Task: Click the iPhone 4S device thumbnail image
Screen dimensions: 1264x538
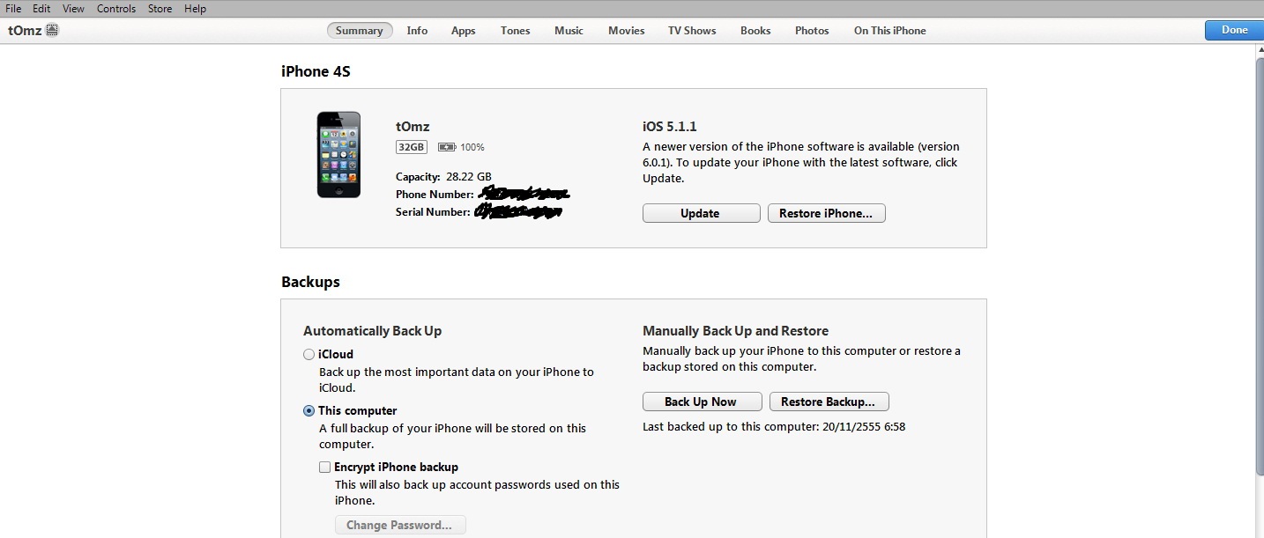Action: click(x=338, y=155)
